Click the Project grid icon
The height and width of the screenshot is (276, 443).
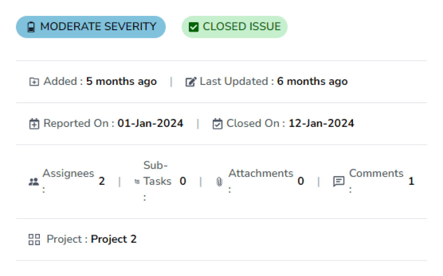click(34, 239)
